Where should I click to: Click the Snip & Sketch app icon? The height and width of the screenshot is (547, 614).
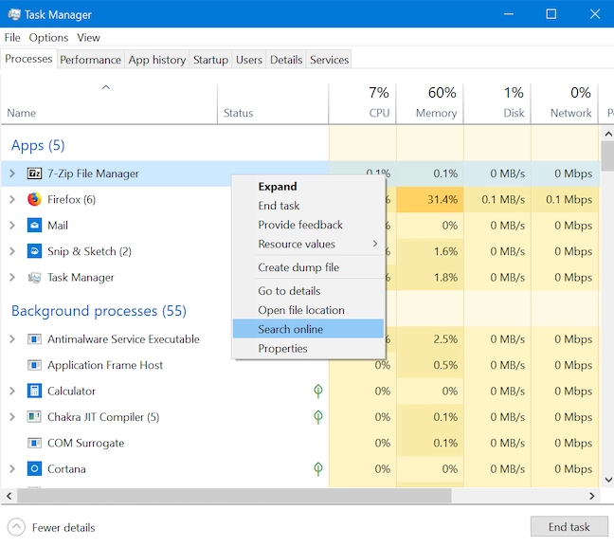34,251
